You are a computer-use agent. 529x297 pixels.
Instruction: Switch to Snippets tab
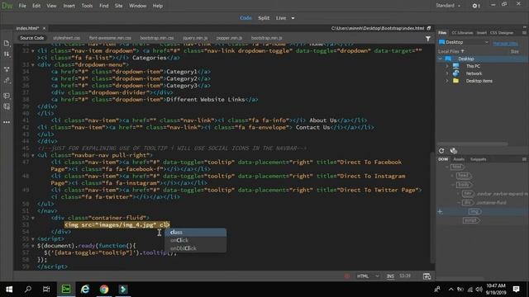(x=479, y=159)
